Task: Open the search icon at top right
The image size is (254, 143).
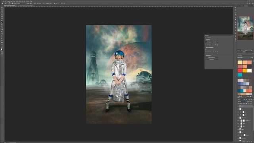Action: pyautogui.click(x=248, y=3)
